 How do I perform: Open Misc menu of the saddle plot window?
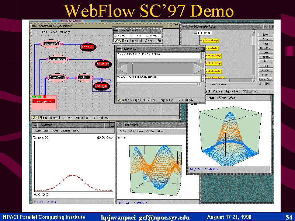click(x=161, y=131)
